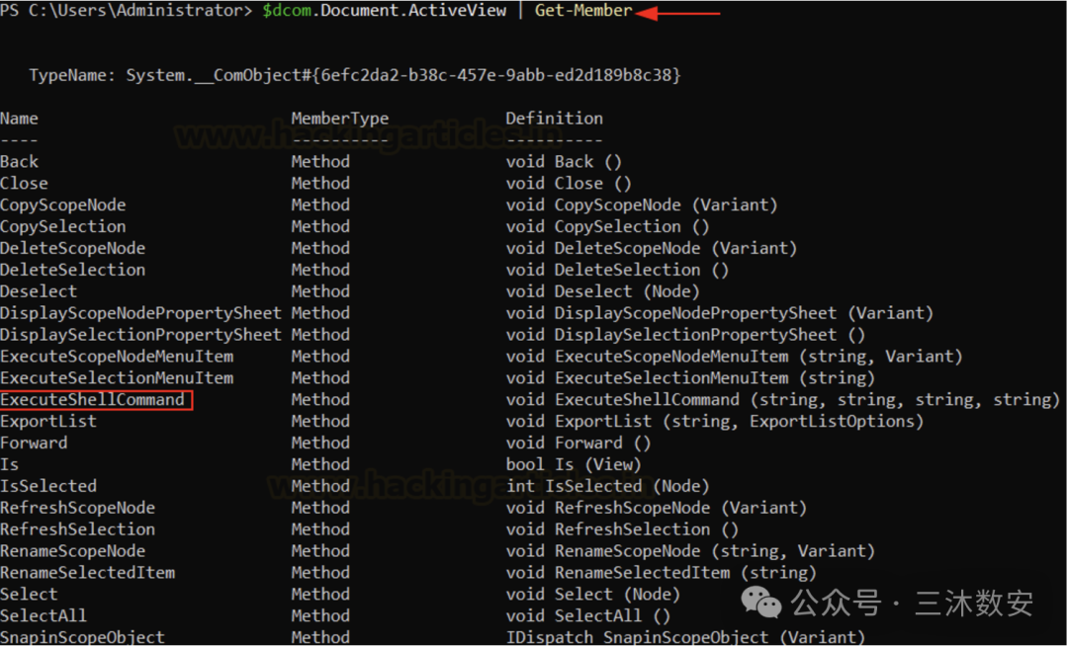Image resolution: width=1068 pixels, height=646 pixels.
Task: Click ExecuteScopeNodeMenuItem in the Name column
Action: tap(117, 357)
